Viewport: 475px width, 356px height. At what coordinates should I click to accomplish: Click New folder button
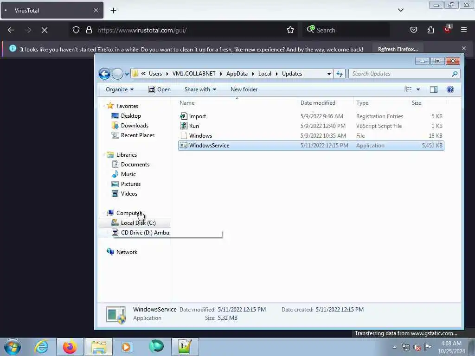[x=244, y=89]
